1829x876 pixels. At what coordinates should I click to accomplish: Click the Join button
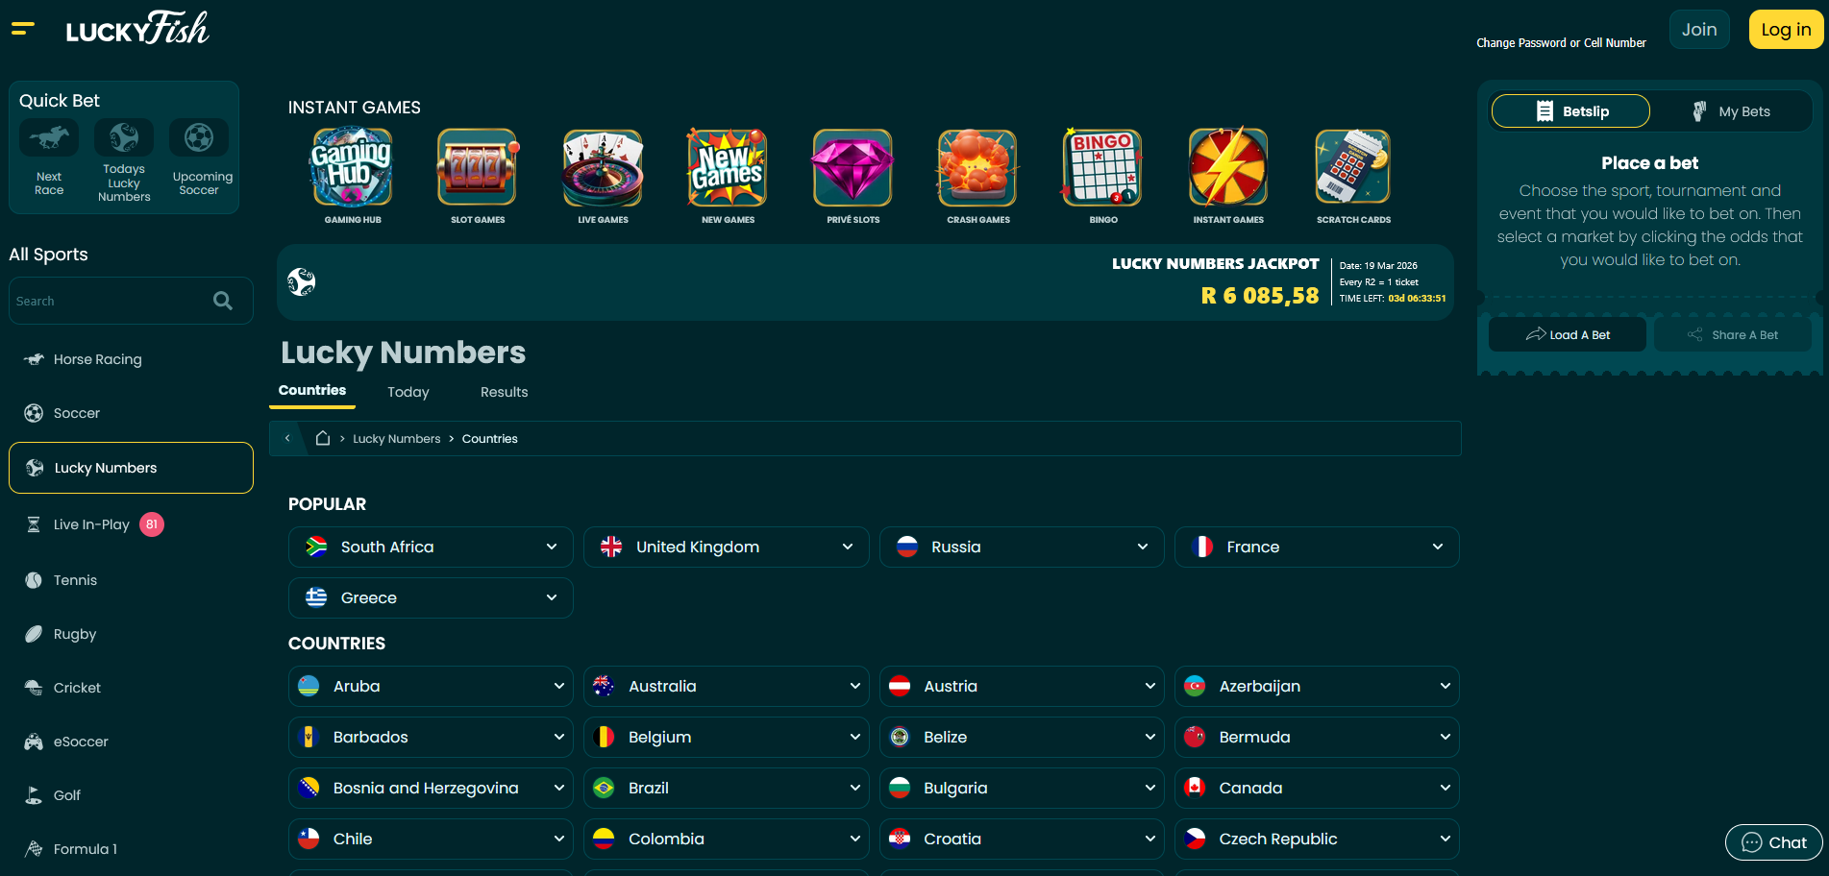coord(1698,30)
